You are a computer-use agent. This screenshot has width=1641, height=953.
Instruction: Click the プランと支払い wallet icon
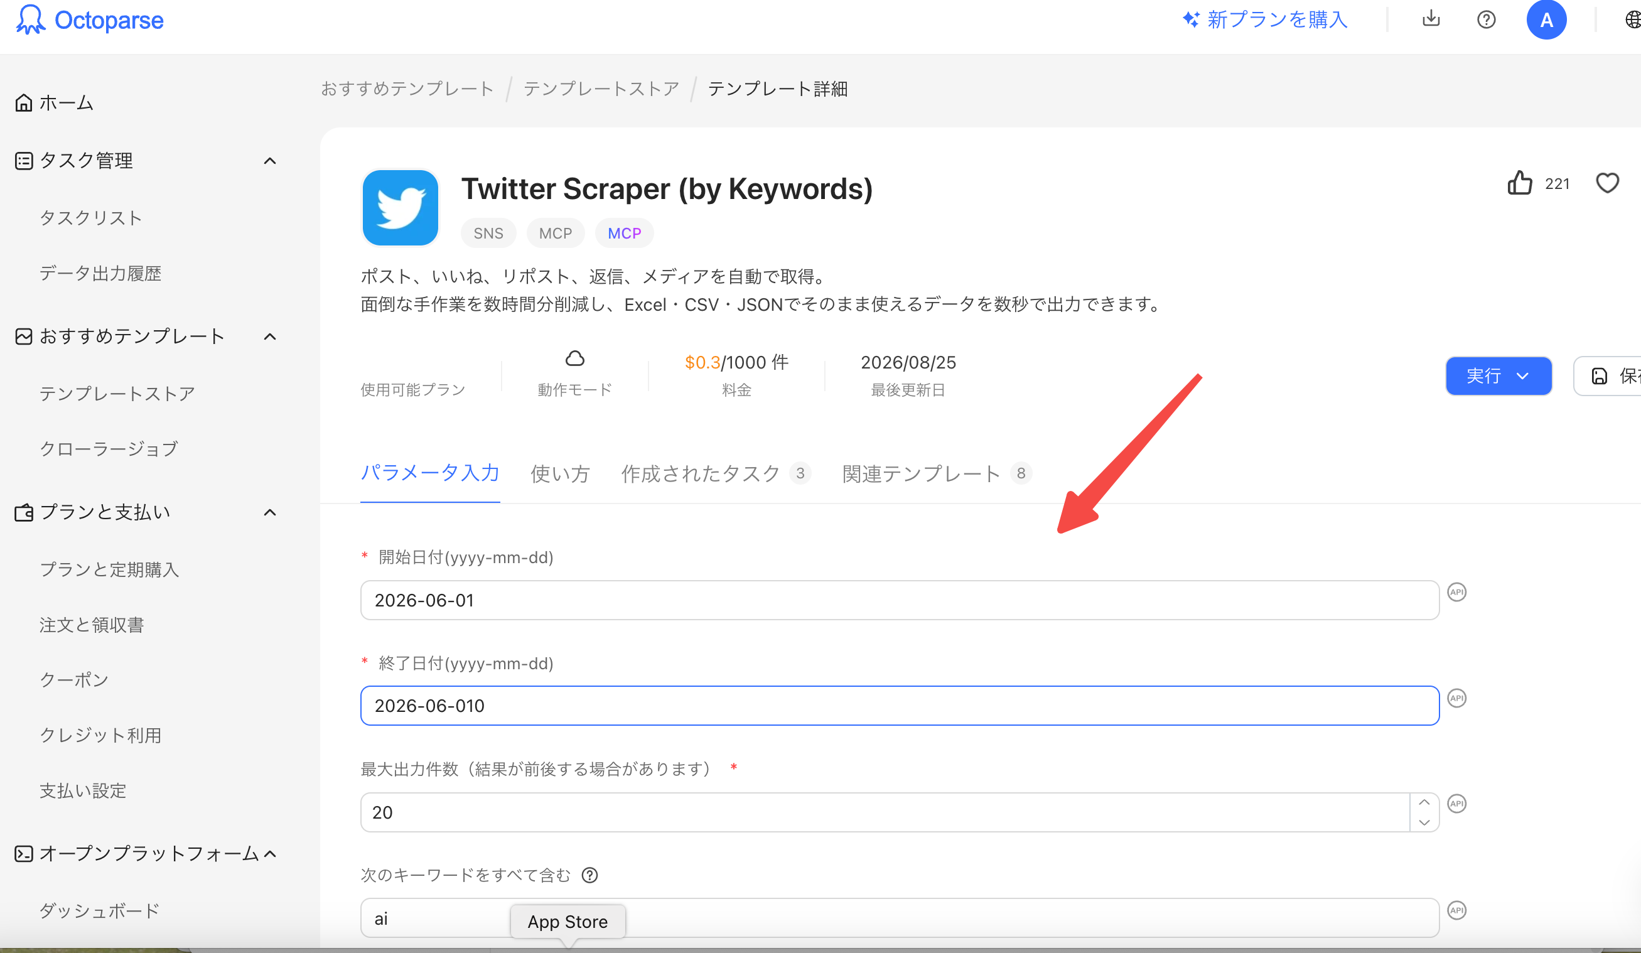(23, 513)
